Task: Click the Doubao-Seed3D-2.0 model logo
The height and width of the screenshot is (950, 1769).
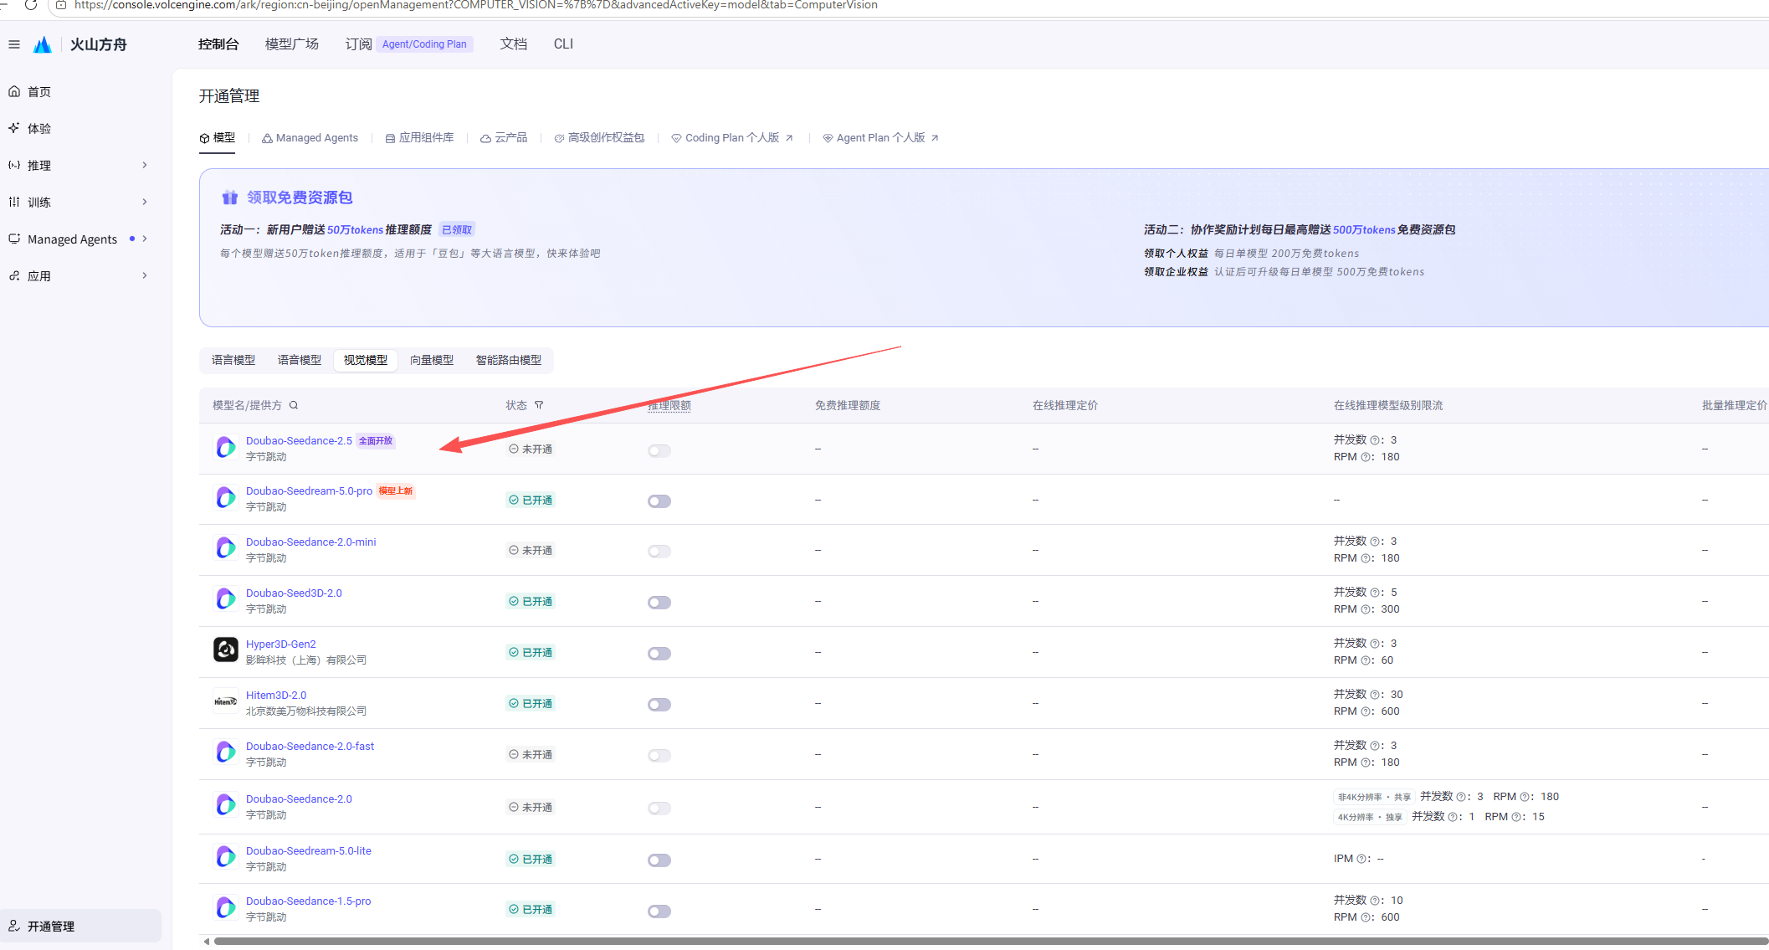Action: click(225, 600)
